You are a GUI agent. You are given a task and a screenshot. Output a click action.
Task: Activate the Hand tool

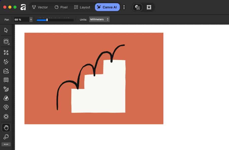(x=6, y=128)
